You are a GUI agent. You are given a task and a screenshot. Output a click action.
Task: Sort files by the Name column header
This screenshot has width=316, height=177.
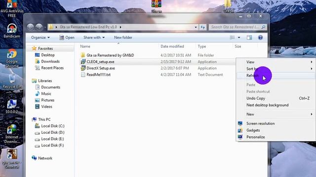[85, 46]
